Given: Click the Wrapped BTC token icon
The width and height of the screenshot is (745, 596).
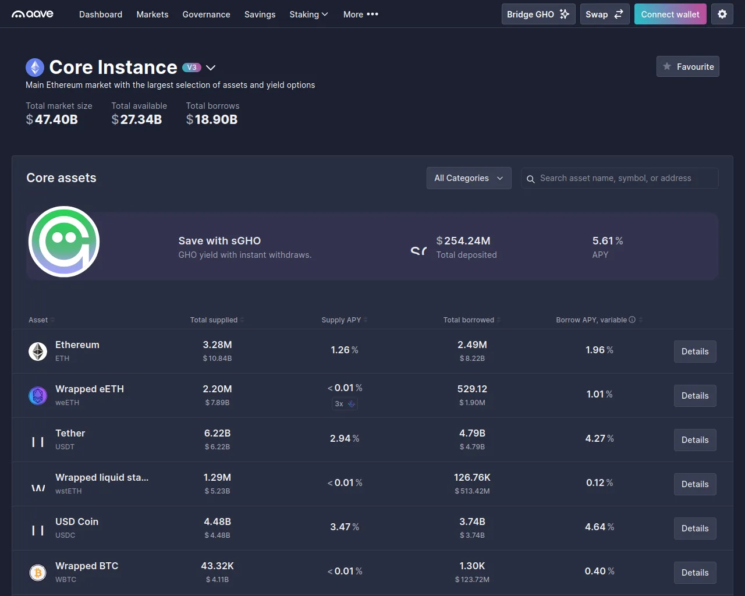Looking at the screenshot, I should tap(38, 573).
